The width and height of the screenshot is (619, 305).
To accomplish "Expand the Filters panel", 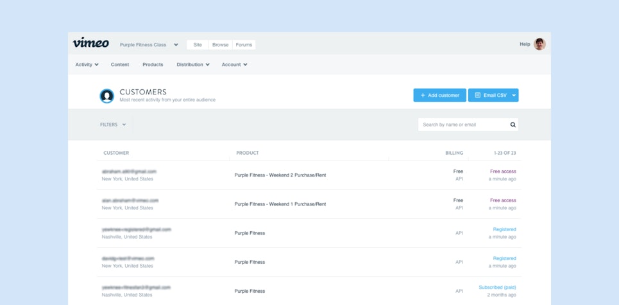I will tap(113, 125).
